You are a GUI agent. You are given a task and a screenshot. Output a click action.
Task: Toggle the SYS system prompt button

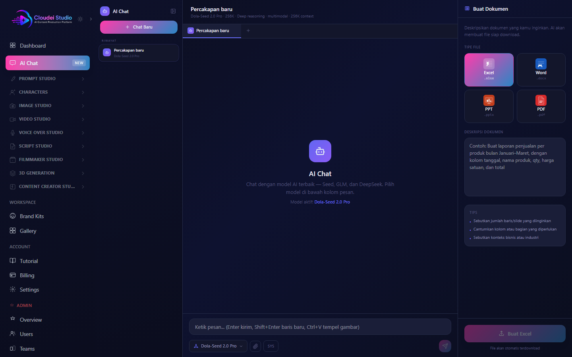(271, 346)
